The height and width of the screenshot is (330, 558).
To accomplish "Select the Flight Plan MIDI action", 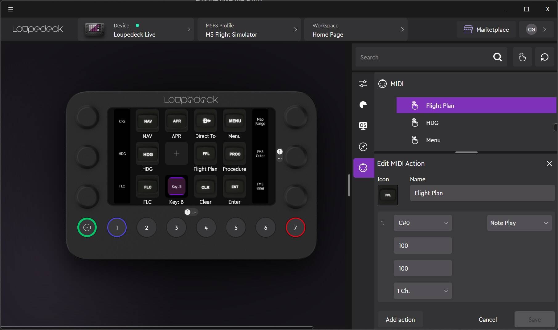I will coord(476,106).
